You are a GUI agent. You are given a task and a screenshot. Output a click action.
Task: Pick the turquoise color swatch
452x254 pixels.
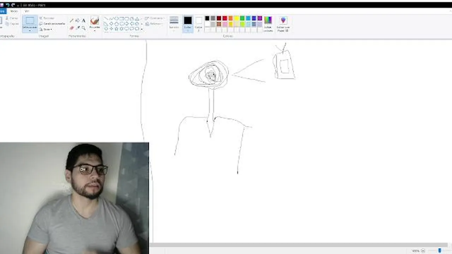(248, 18)
